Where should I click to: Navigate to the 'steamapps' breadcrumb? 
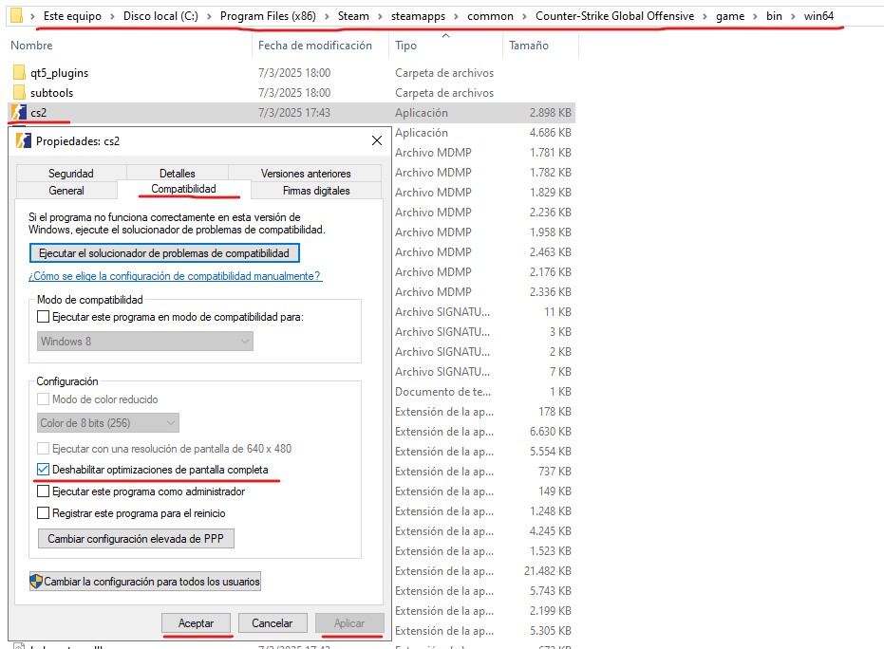[418, 16]
